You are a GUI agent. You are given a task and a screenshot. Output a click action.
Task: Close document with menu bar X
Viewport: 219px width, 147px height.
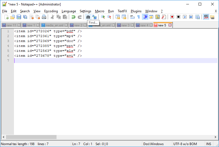tap(216, 11)
